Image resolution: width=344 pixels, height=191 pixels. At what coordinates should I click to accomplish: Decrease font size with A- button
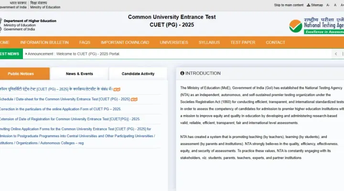(x=328, y=5)
